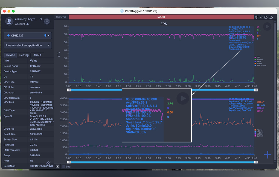Select the LMK Threshold value 432MB
The width and height of the screenshot is (279, 177).
34,150
